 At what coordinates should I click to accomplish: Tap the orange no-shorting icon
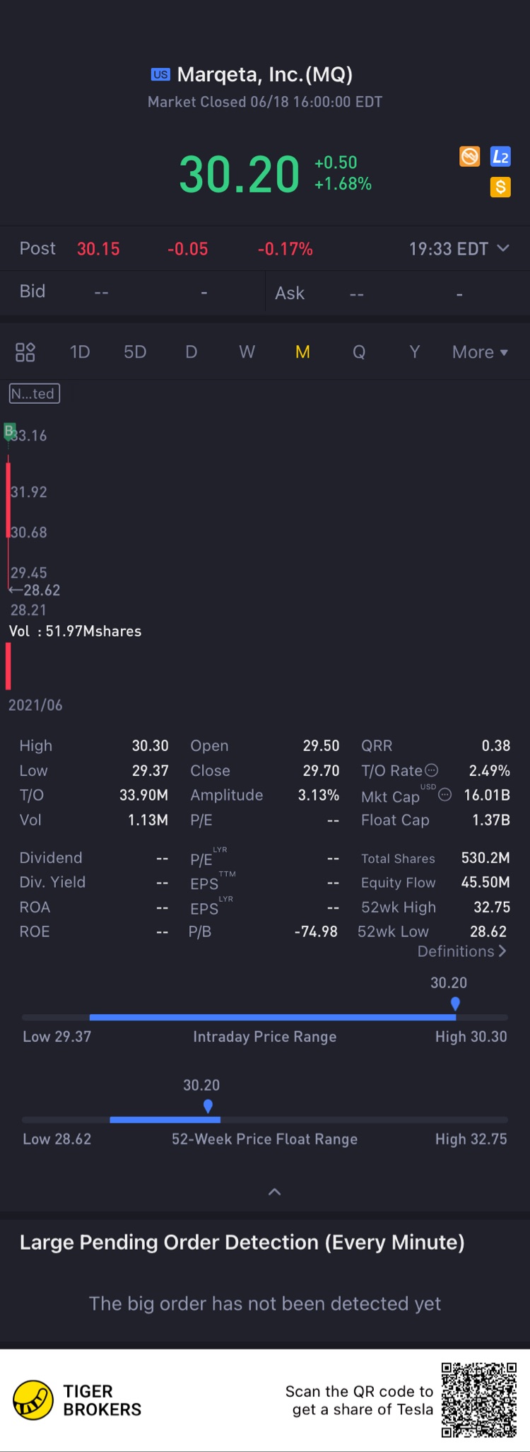click(x=470, y=156)
